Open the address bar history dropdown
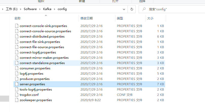Screen dimensions: 205x112 (124, 9)
